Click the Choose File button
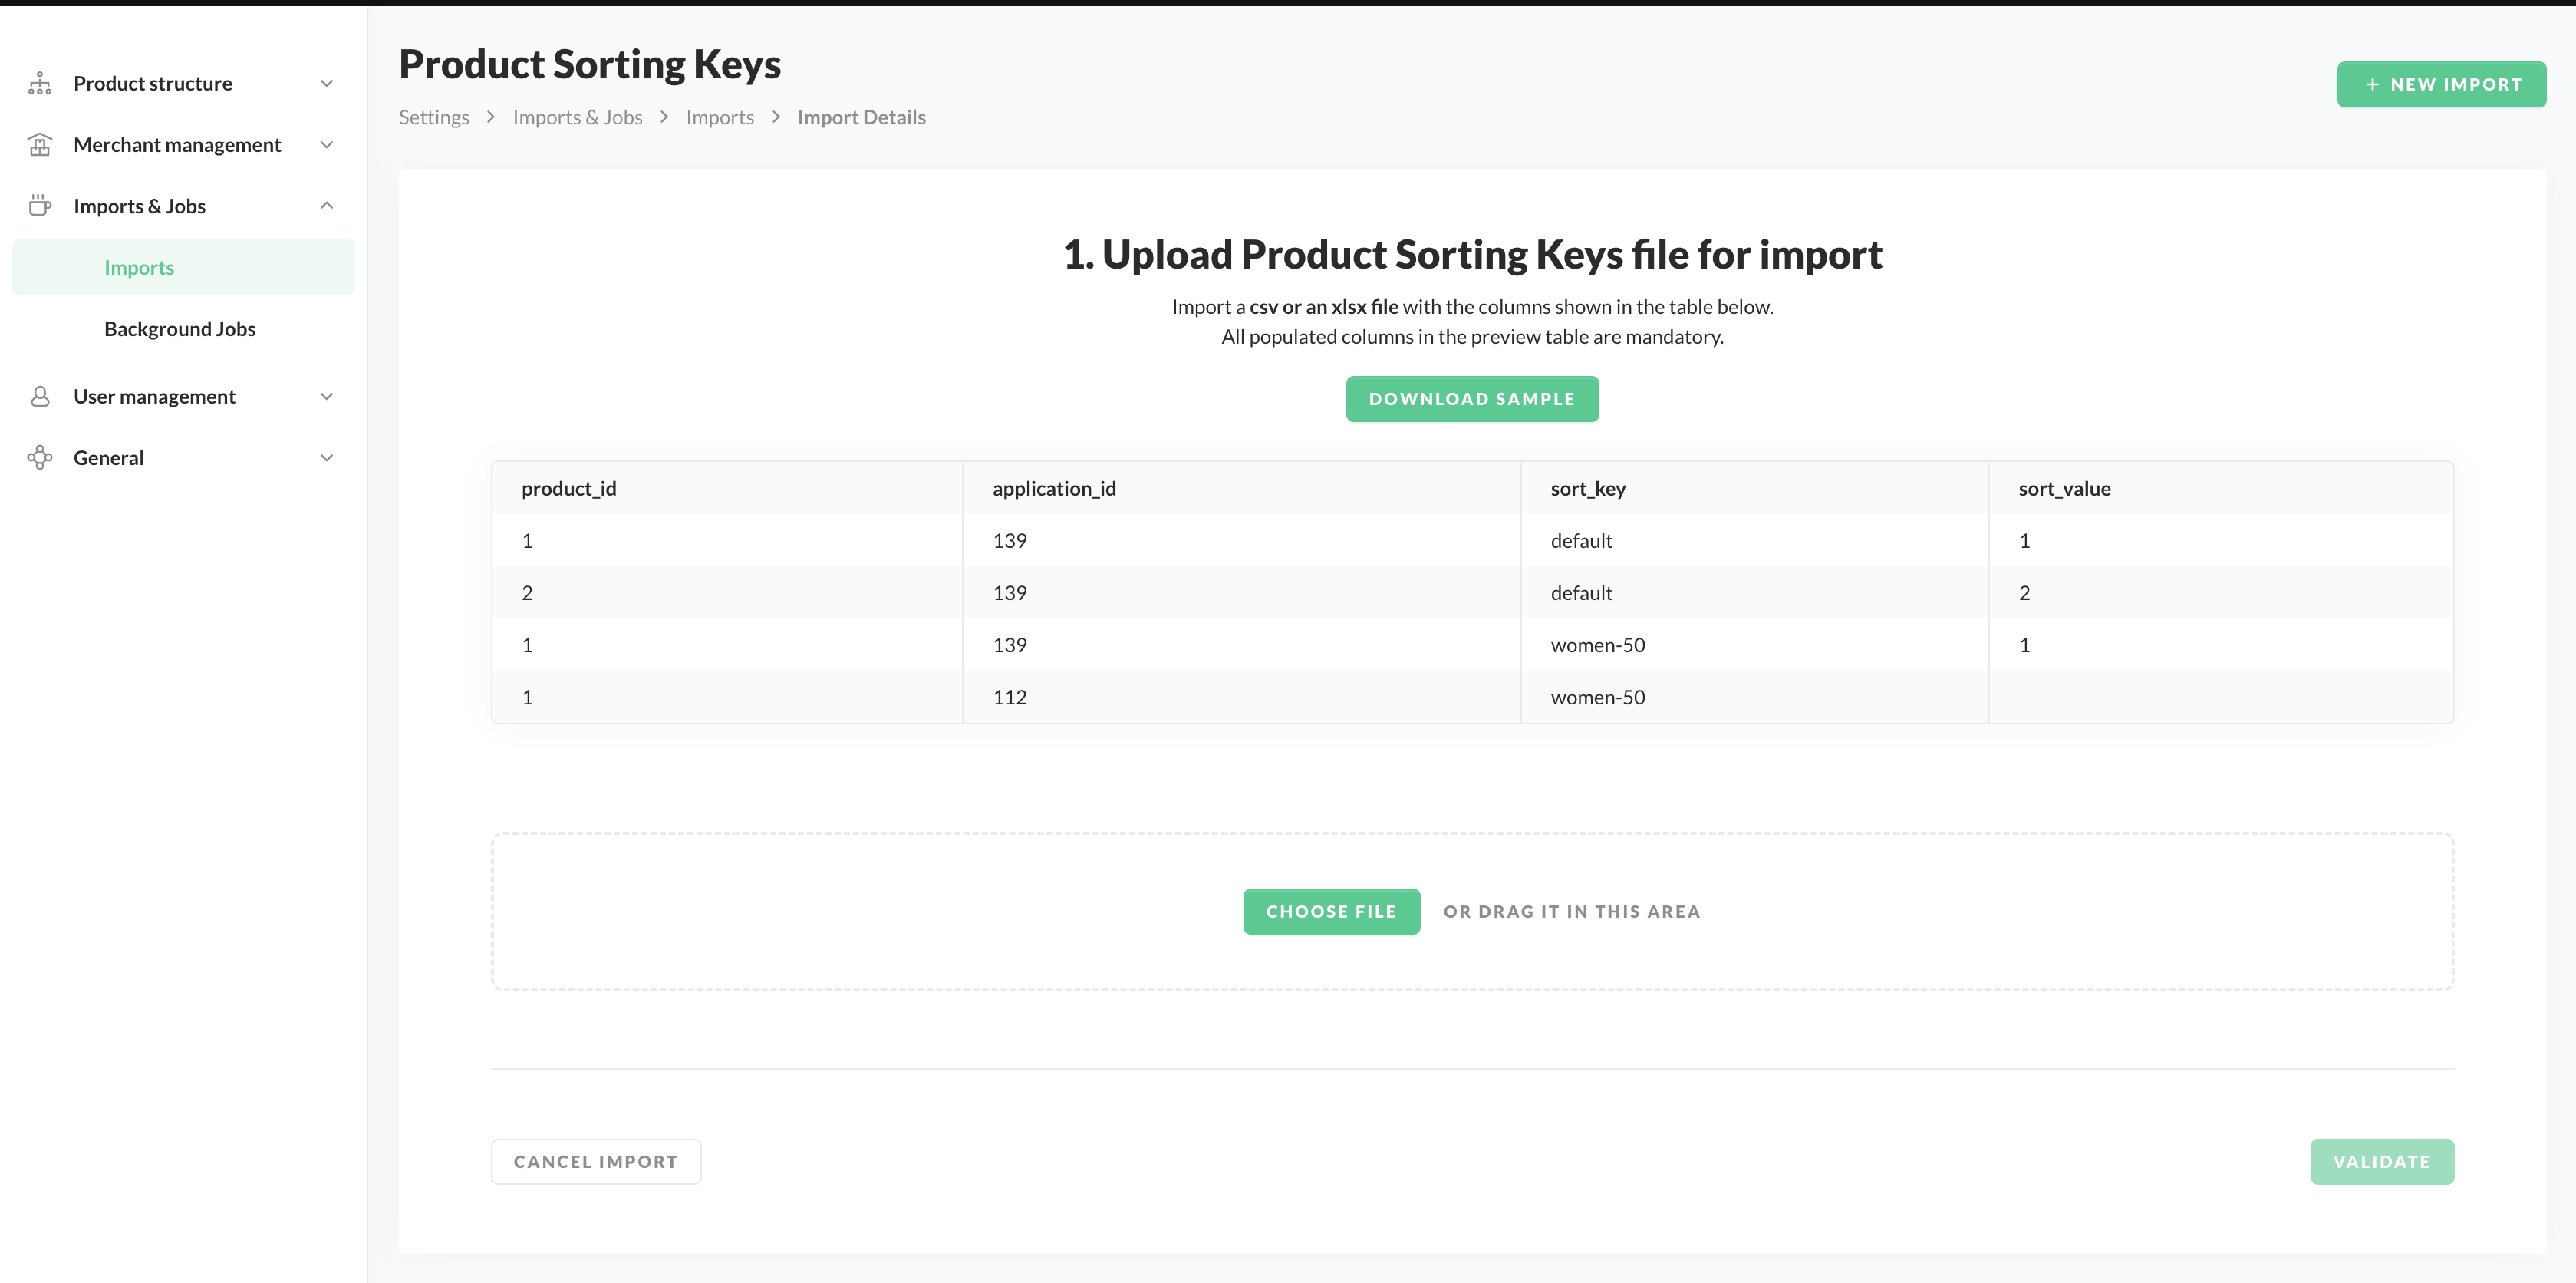 coord(1330,911)
